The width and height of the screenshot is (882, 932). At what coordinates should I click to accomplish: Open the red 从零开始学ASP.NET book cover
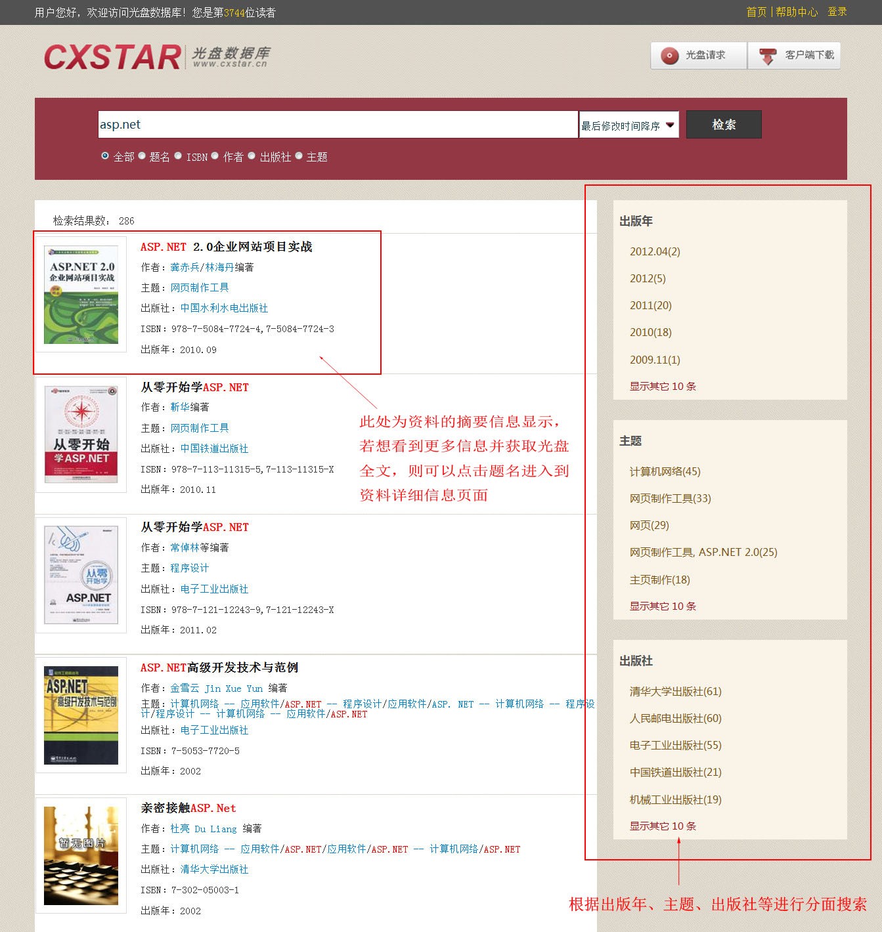pyautogui.click(x=81, y=434)
